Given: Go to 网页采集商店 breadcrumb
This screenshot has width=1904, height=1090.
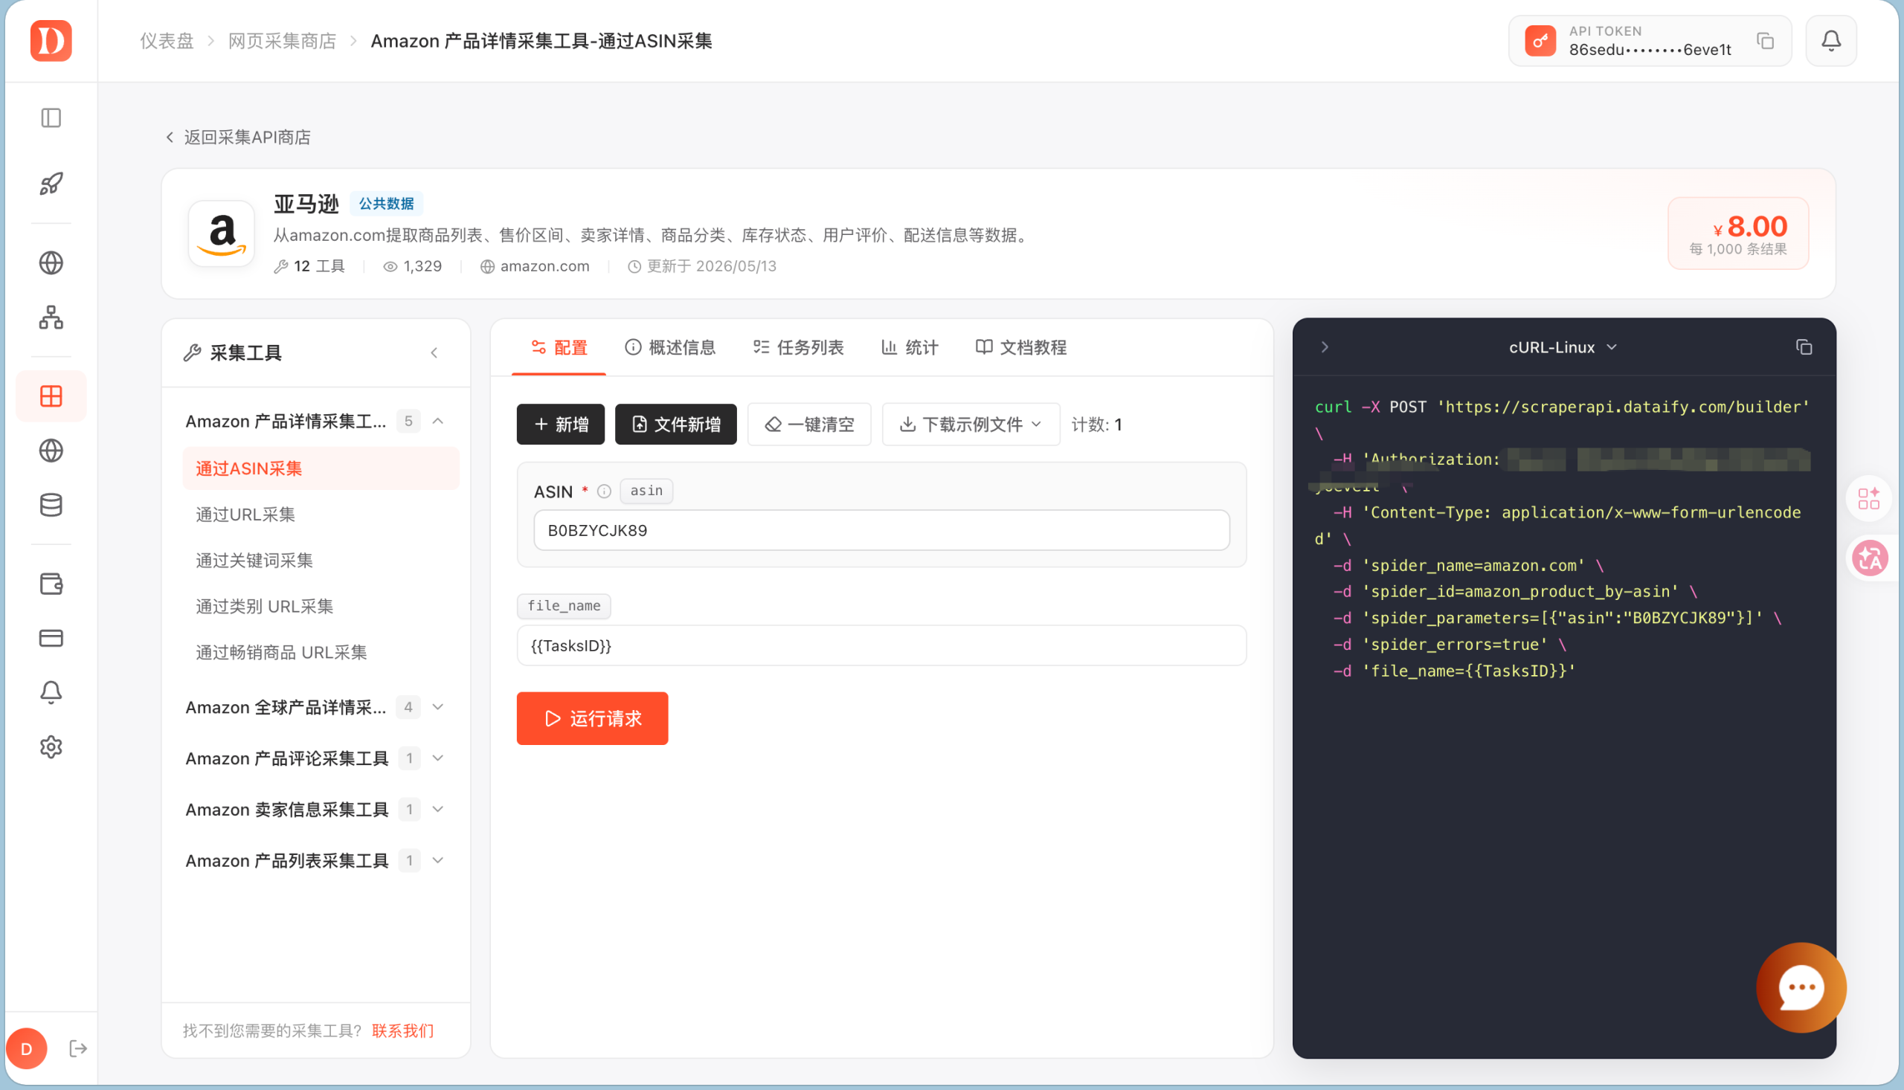Looking at the screenshot, I should pos(283,40).
